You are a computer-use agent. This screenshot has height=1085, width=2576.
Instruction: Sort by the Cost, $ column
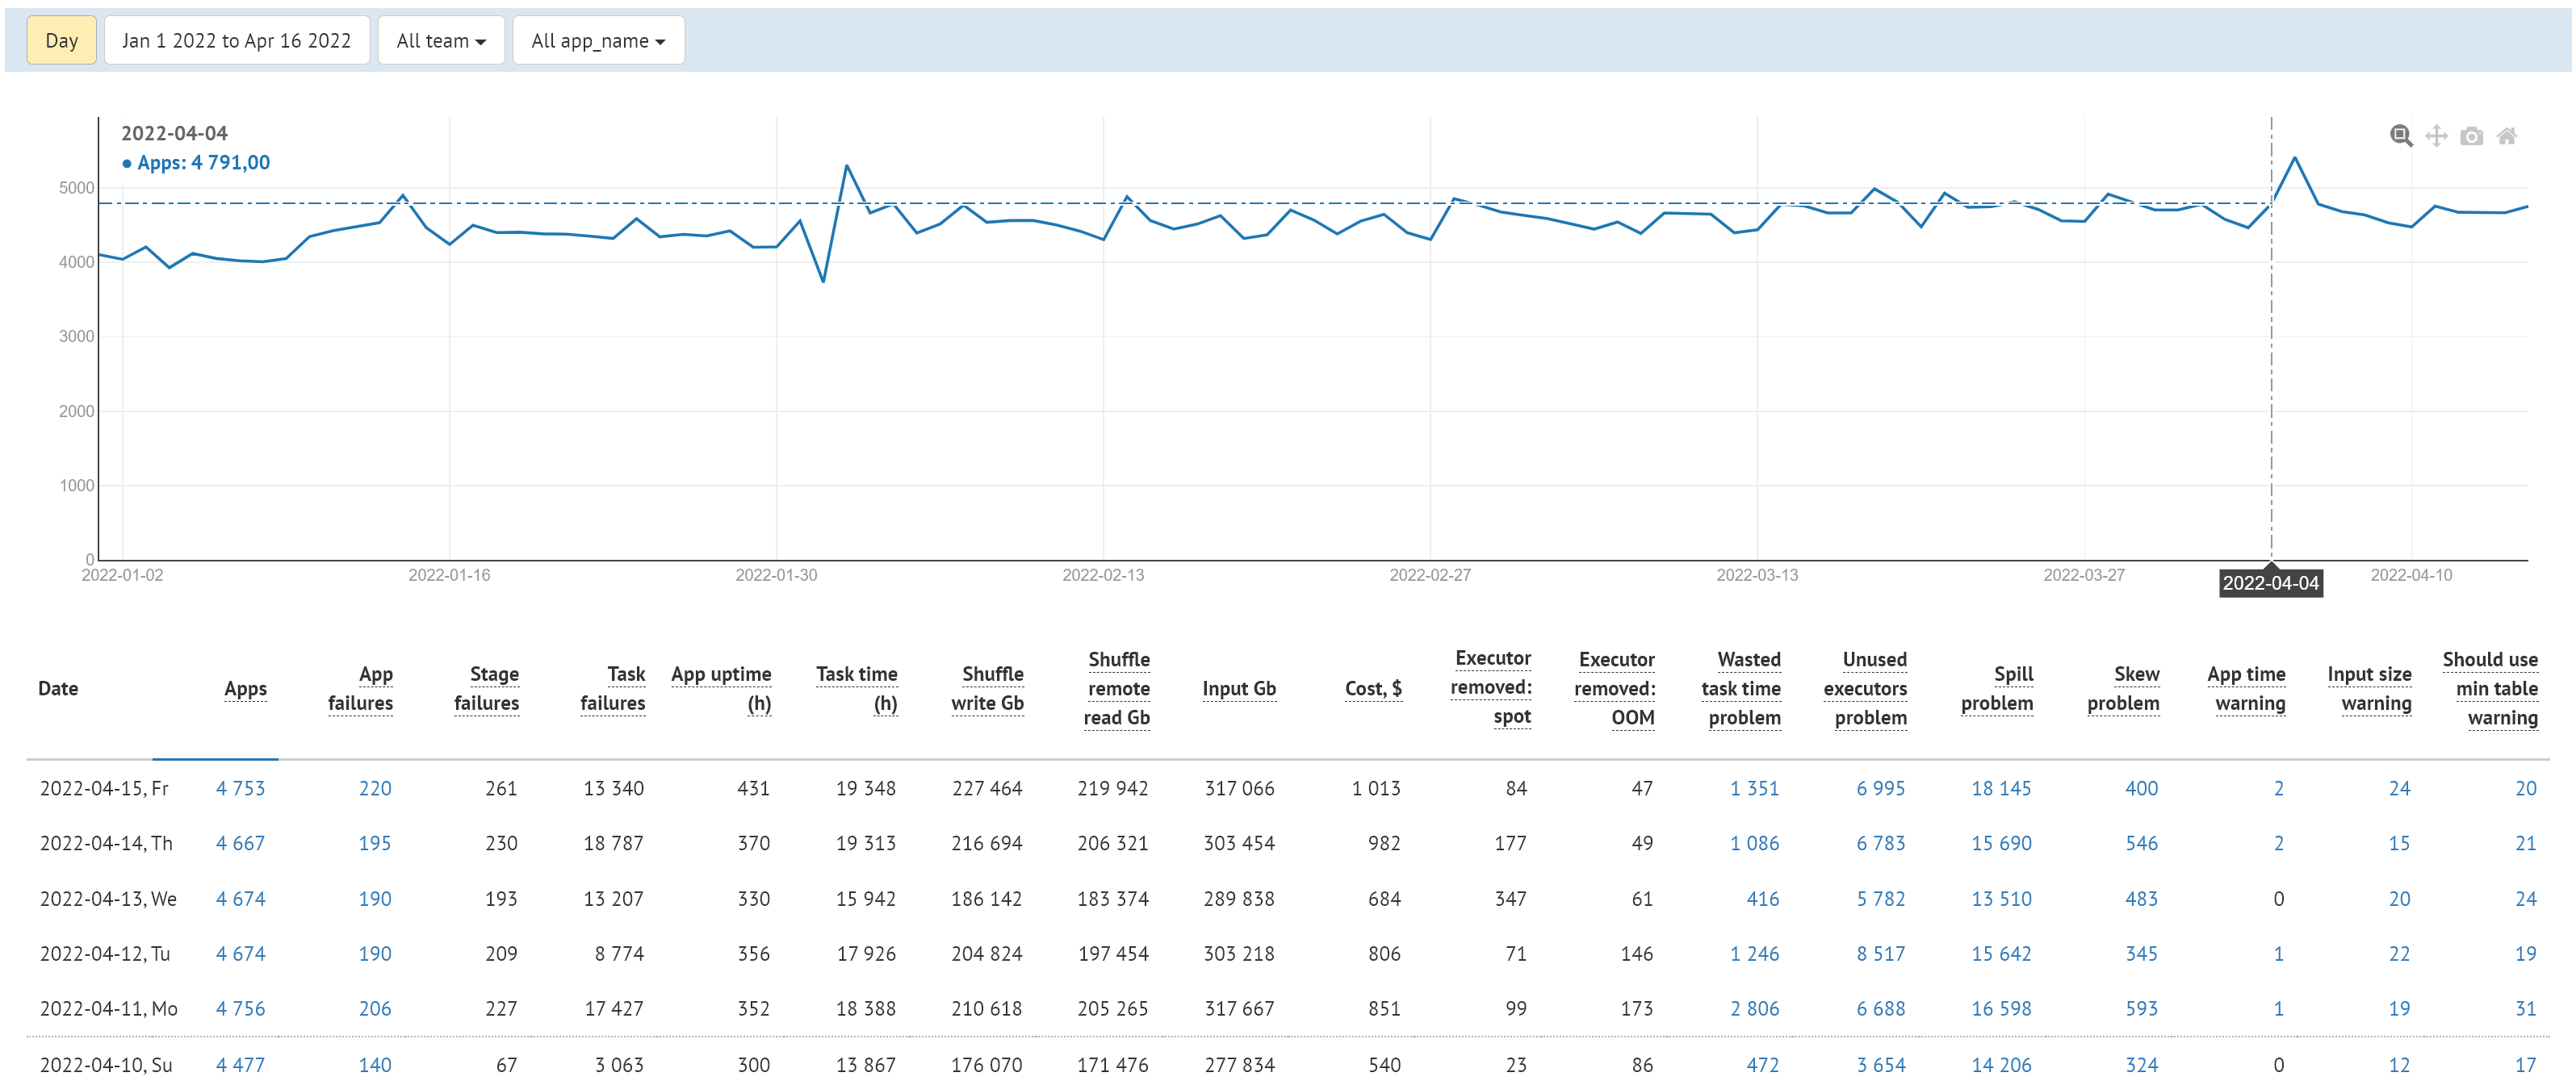tap(1372, 688)
